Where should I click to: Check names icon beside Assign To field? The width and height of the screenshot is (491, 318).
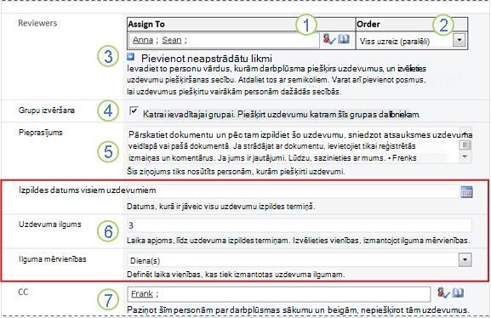tap(329, 39)
